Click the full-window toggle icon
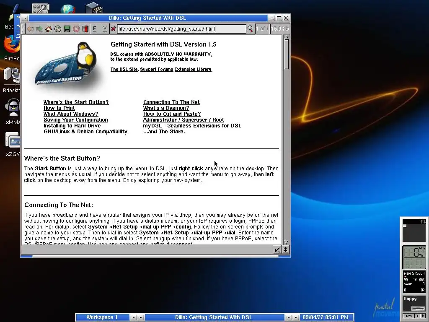The height and width of the screenshot is (322, 429). point(285,250)
